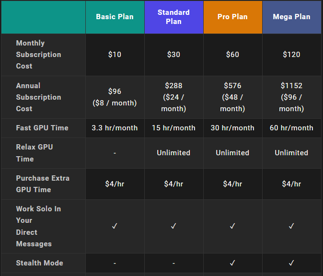Click the dash for Basic Plan Stealth Mode
The height and width of the screenshot is (276, 323).
pyautogui.click(x=115, y=263)
